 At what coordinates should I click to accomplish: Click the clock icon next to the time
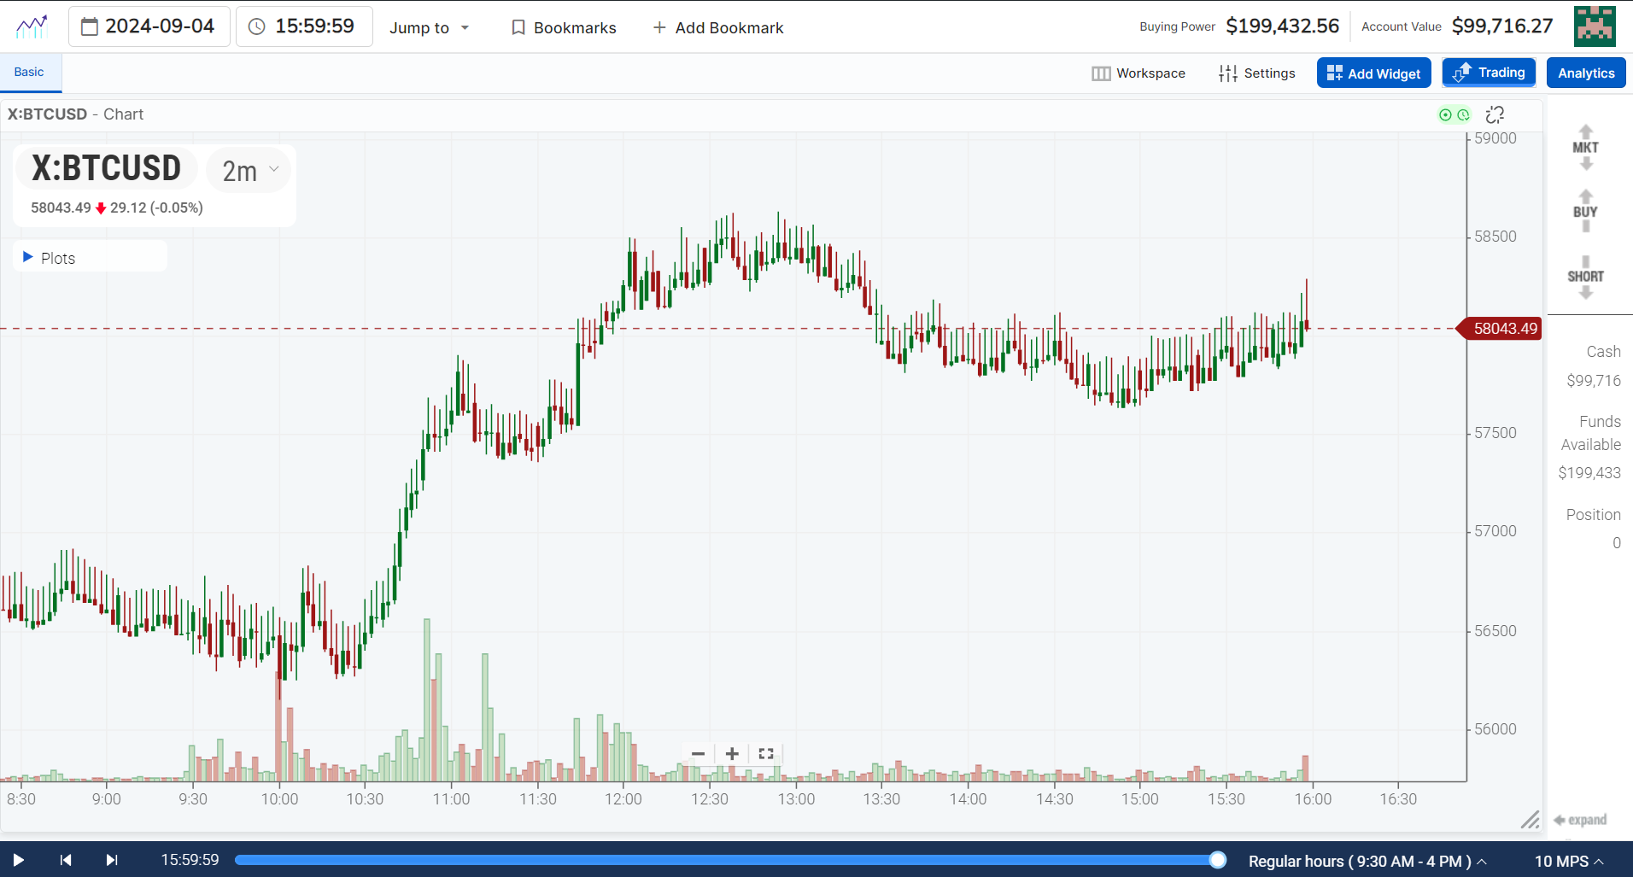tap(255, 26)
